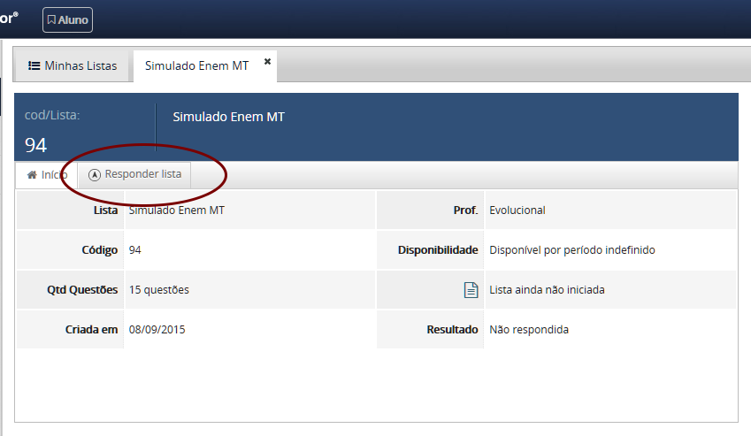Viewport: 751px width, 436px height.
Task: Click the Aluno button in top bar
Action: 67,19
